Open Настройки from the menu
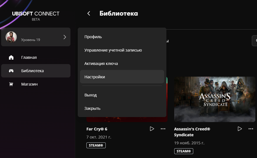The width and height of the screenshot is (257, 158). (x=95, y=77)
